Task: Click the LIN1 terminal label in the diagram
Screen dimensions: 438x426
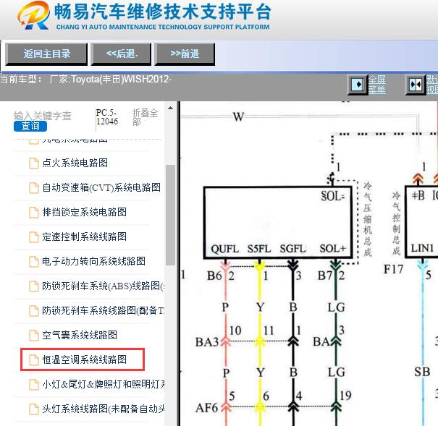Action: [x=422, y=248]
